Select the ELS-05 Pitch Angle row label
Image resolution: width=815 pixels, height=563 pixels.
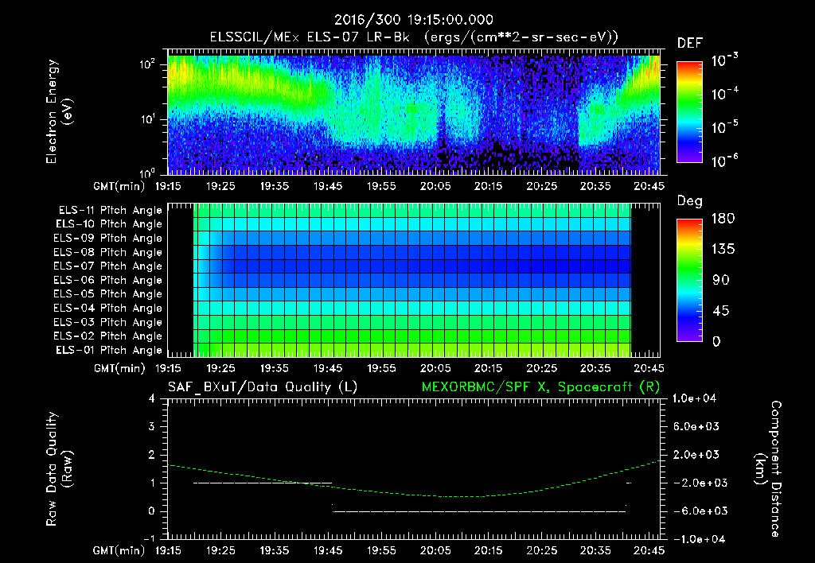tap(107, 294)
